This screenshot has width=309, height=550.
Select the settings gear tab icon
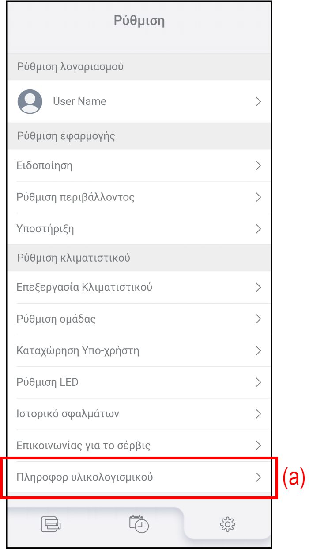coord(227,512)
